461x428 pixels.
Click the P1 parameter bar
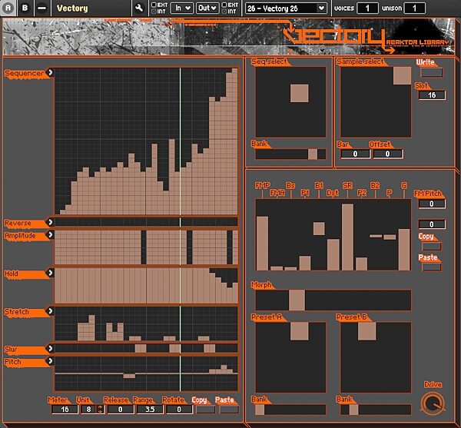305,263
